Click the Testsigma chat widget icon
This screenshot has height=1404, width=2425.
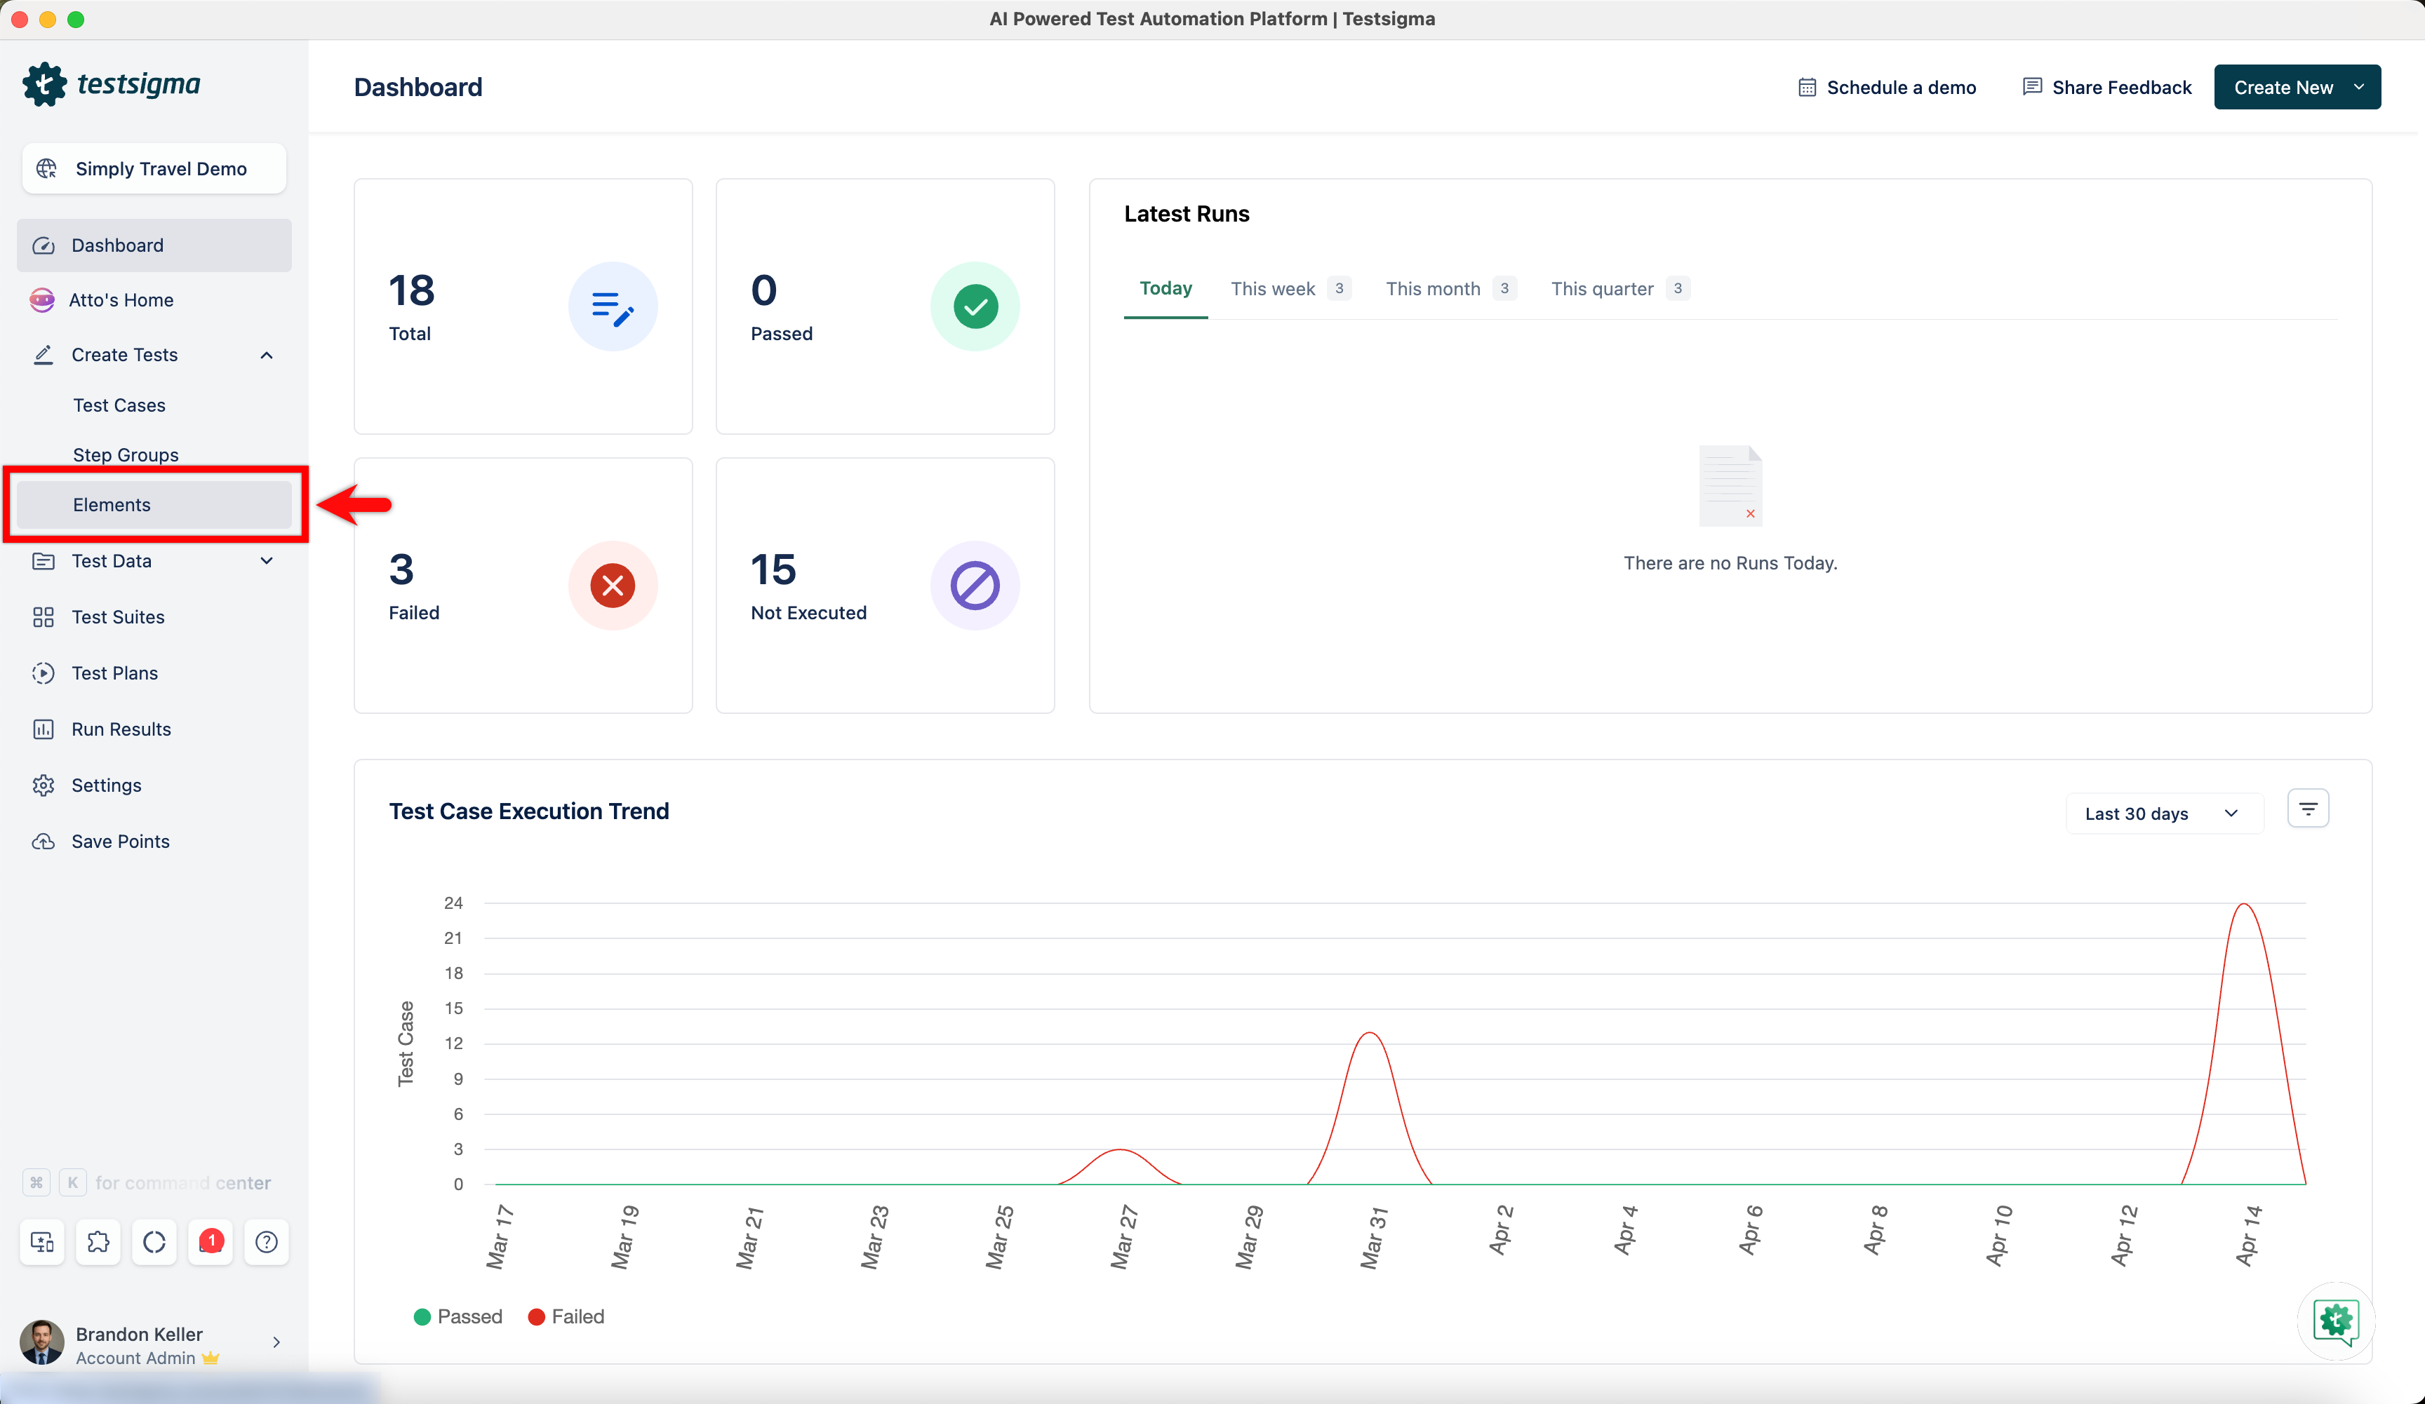(2335, 1321)
